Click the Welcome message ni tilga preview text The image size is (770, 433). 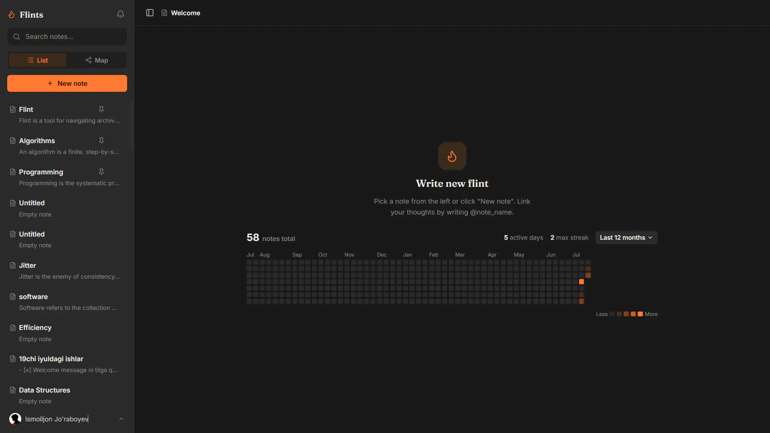(68, 370)
